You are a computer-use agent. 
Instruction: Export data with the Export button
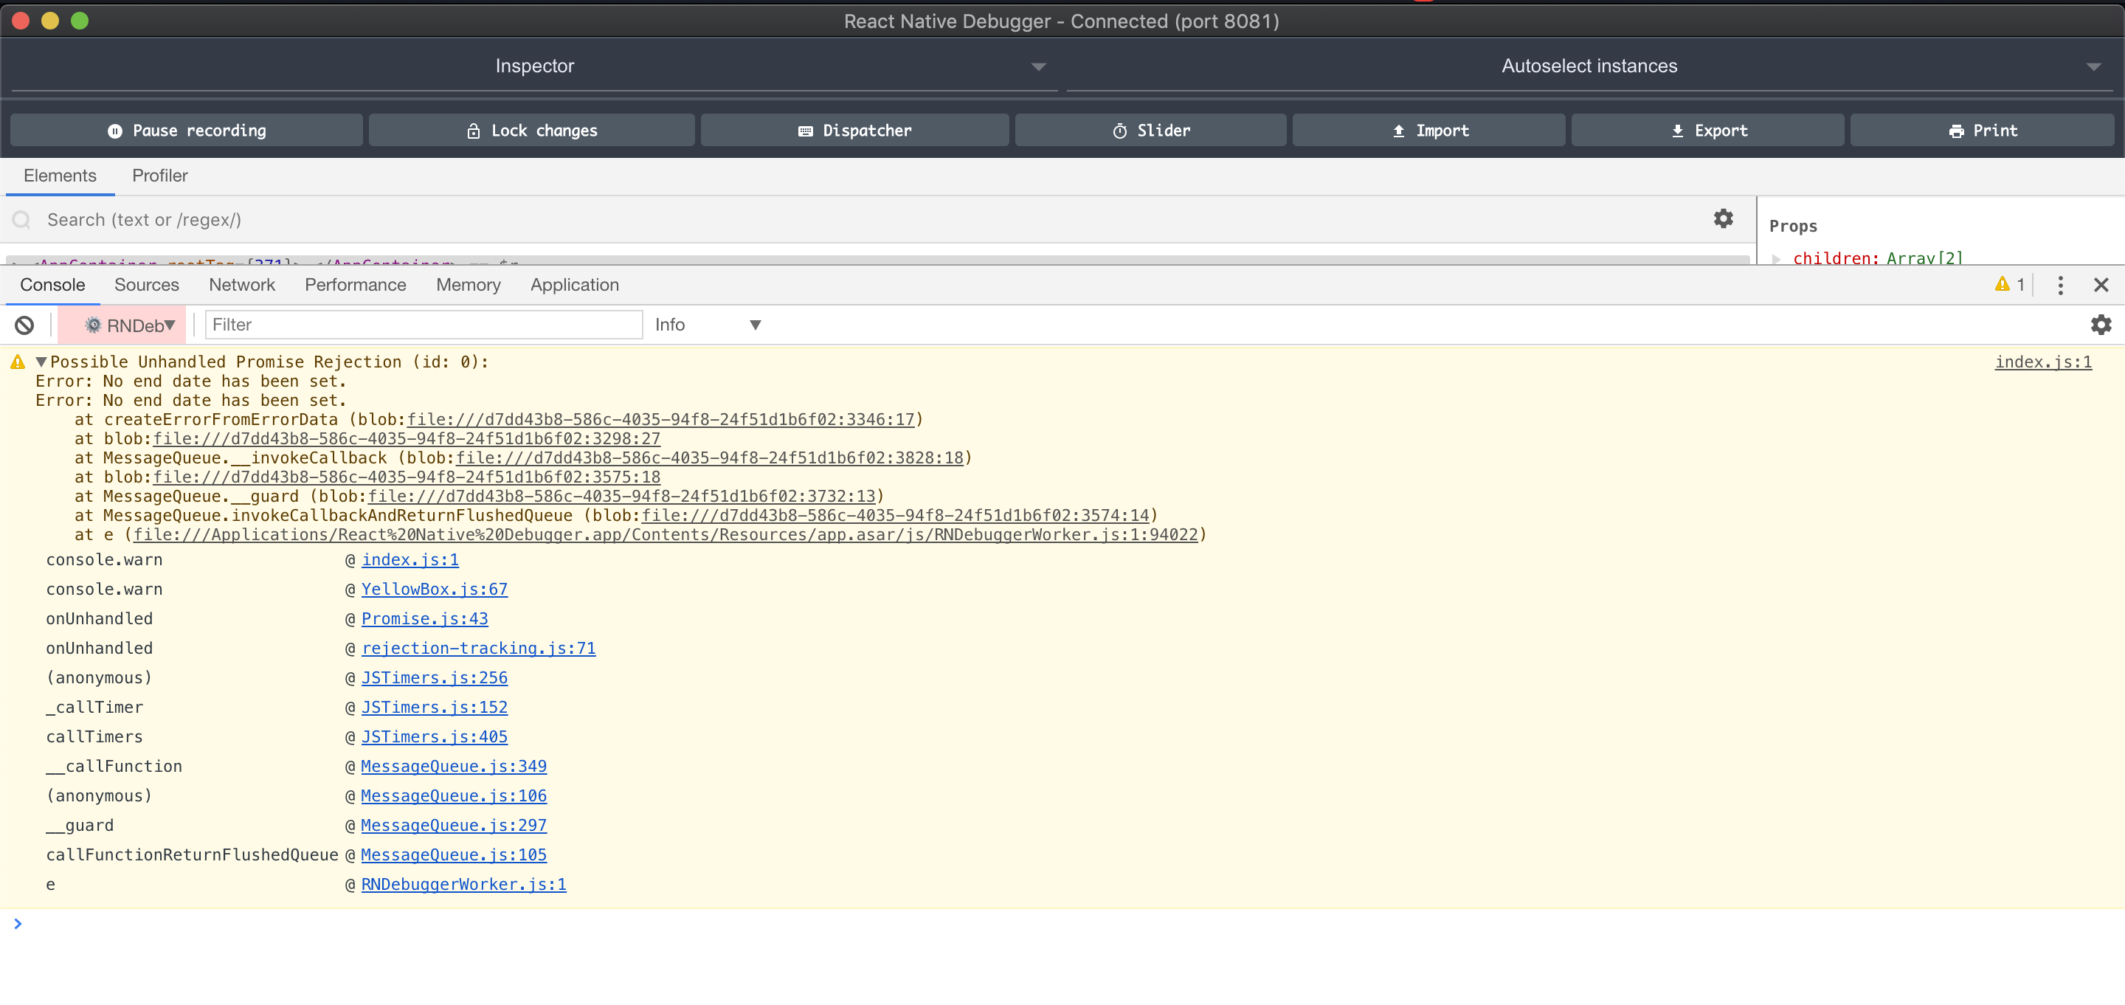pyautogui.click(x=1707, y=130)
